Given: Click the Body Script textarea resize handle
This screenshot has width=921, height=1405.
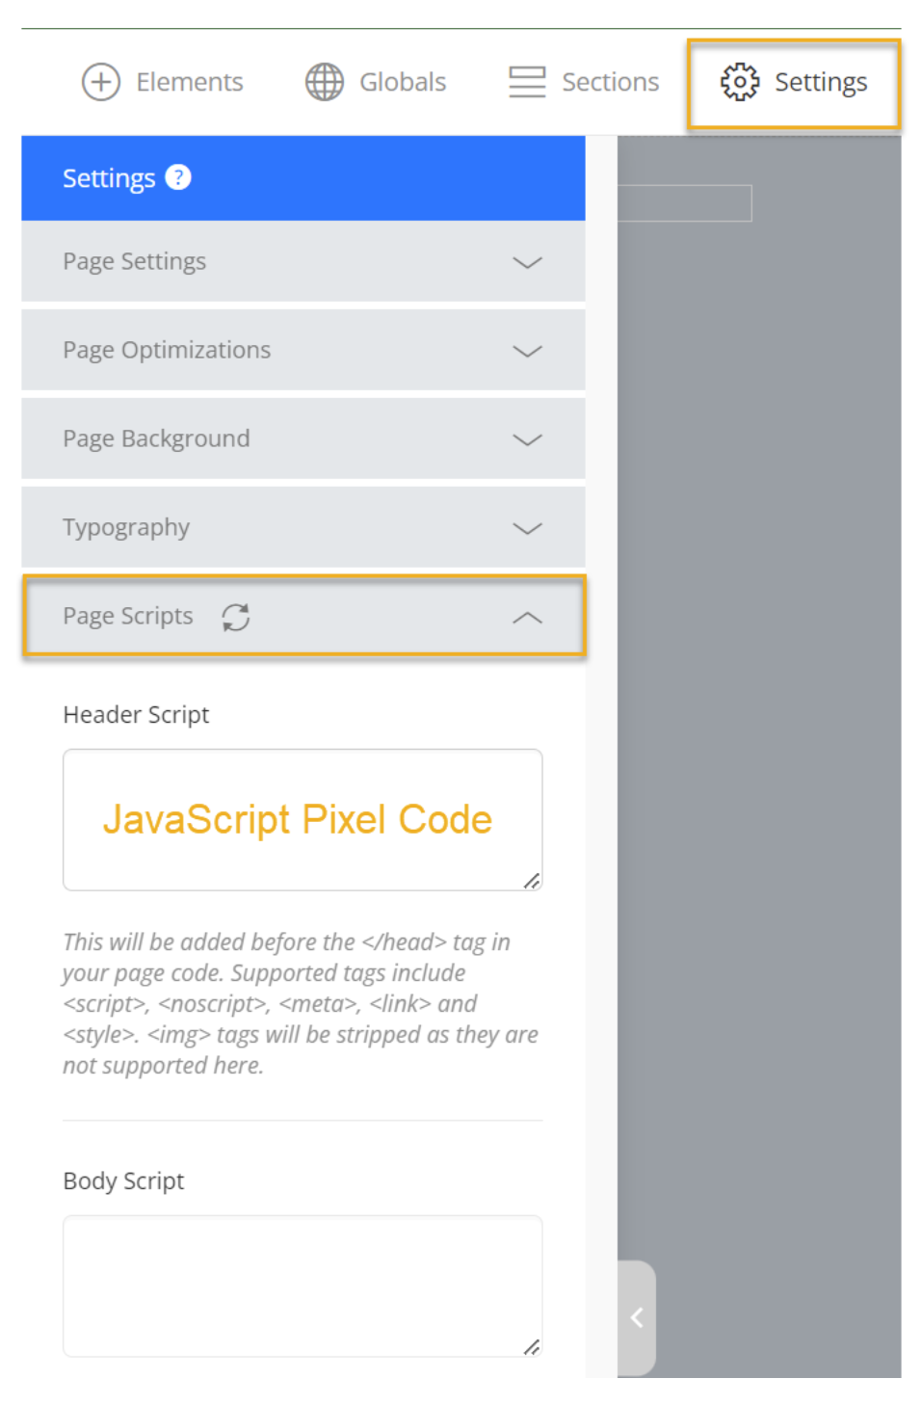Looking at the screenshot, I should pyautogui.click(x=532, y=1347).
